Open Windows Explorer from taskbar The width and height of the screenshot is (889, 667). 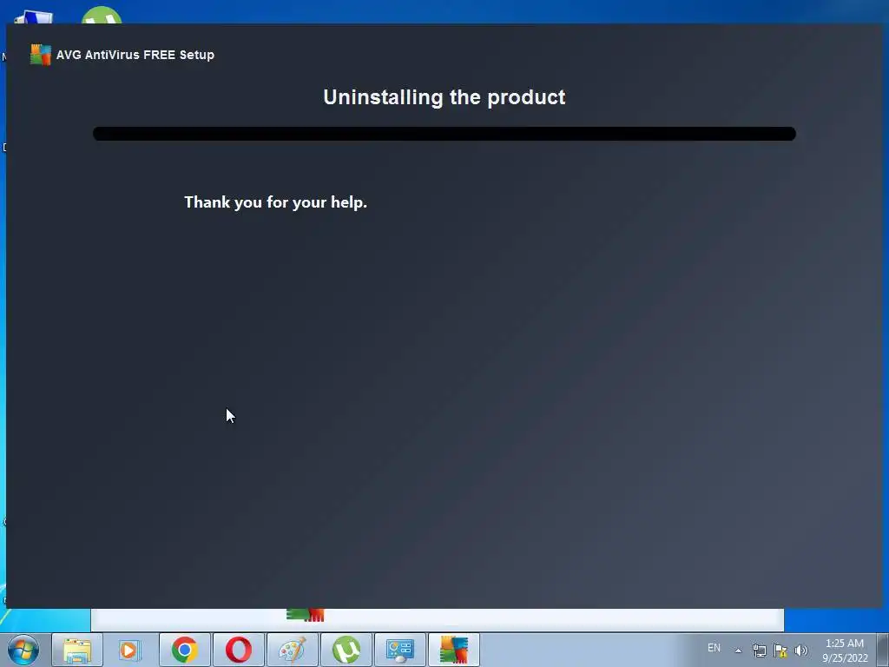pyautogui.click(x=77, y=650)
